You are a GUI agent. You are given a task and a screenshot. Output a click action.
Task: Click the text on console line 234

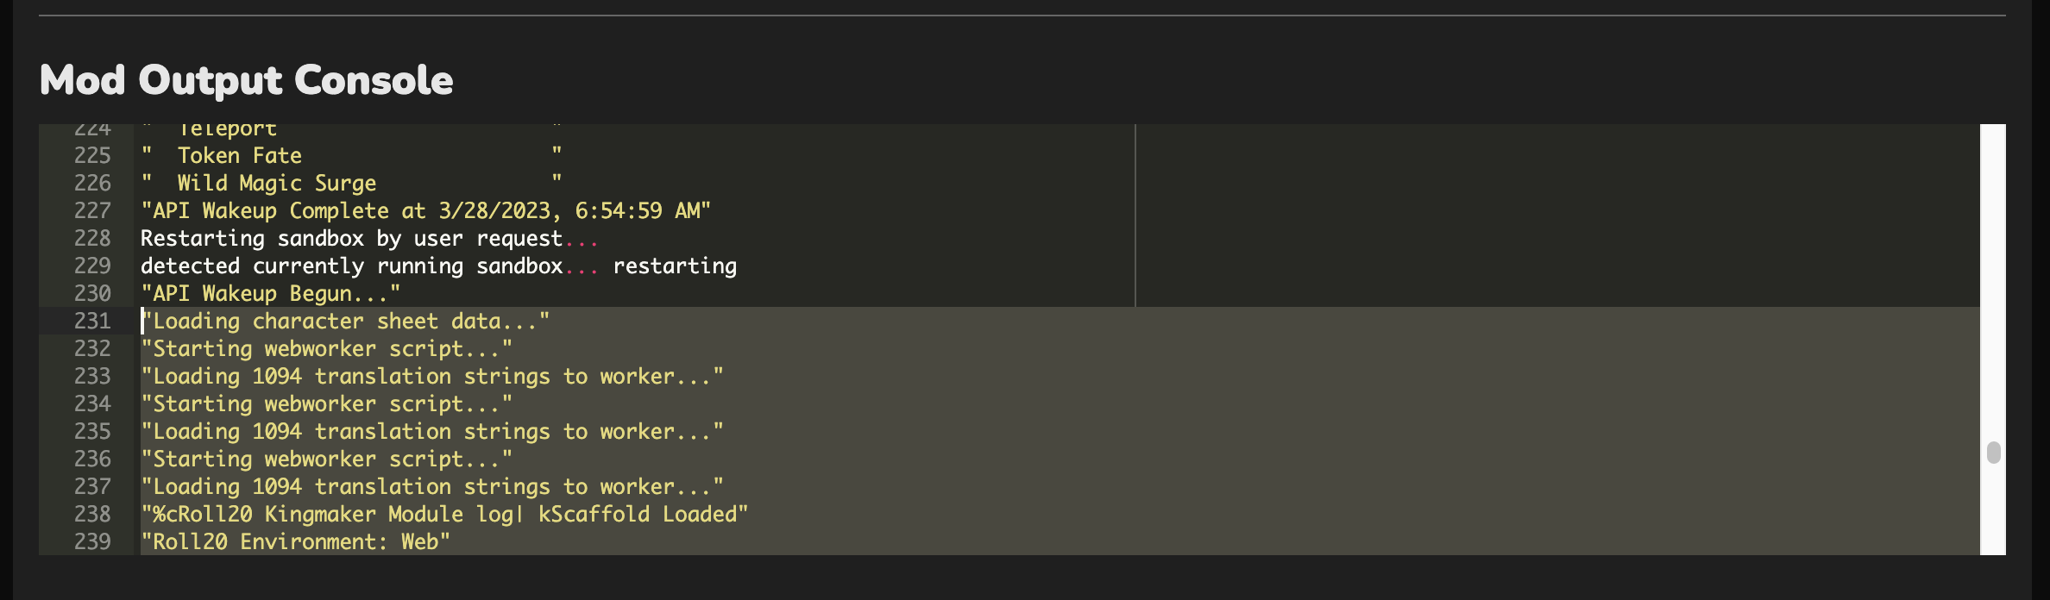tap(327, 403)
